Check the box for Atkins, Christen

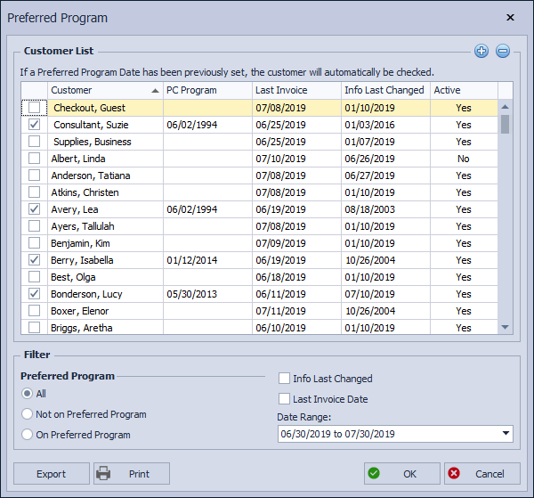point(34,192)
